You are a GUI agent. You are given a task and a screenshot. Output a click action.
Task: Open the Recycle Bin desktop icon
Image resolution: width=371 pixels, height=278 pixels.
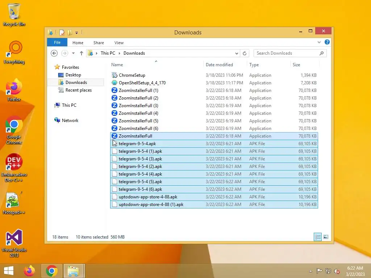(x=14, y=14)
